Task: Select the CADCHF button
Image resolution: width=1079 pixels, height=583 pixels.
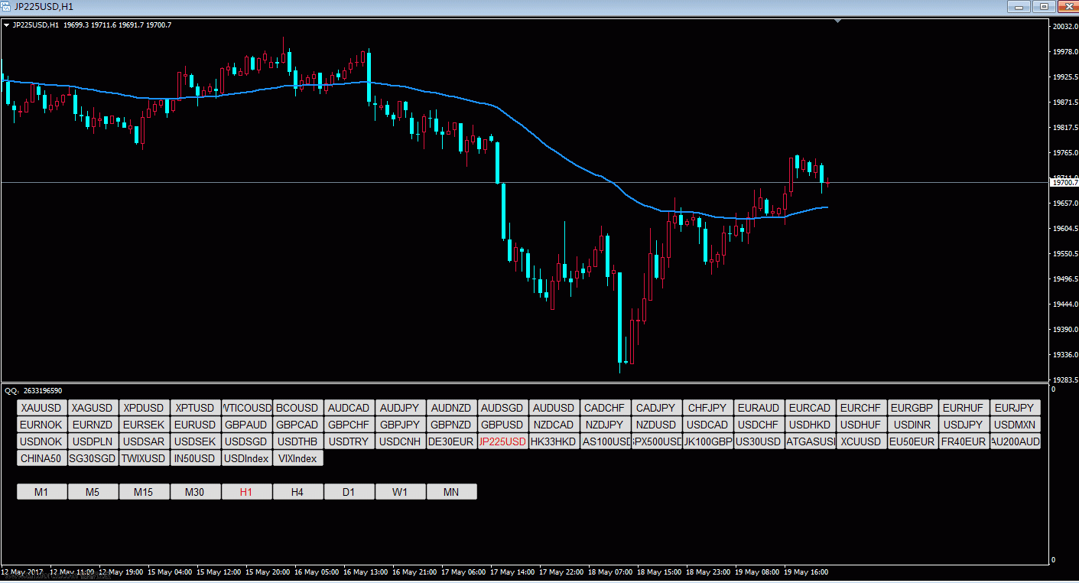Action: (x=605, y=408)
